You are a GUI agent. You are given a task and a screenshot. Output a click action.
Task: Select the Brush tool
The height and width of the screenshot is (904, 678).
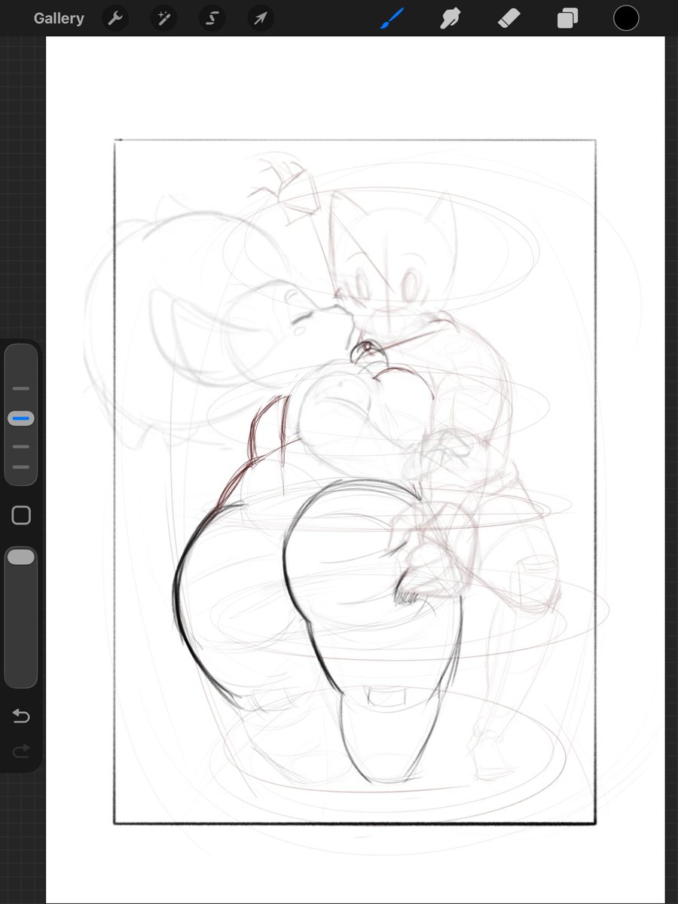click(392, 18)
